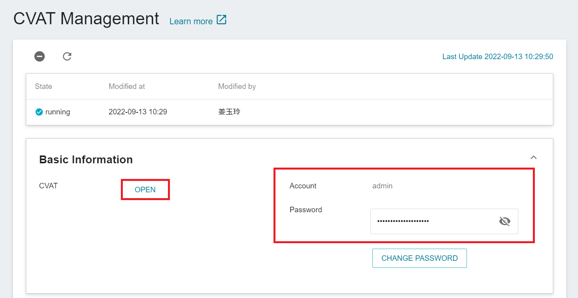Click inside the Password field
The image size is (578, 298).
(444, 221)
